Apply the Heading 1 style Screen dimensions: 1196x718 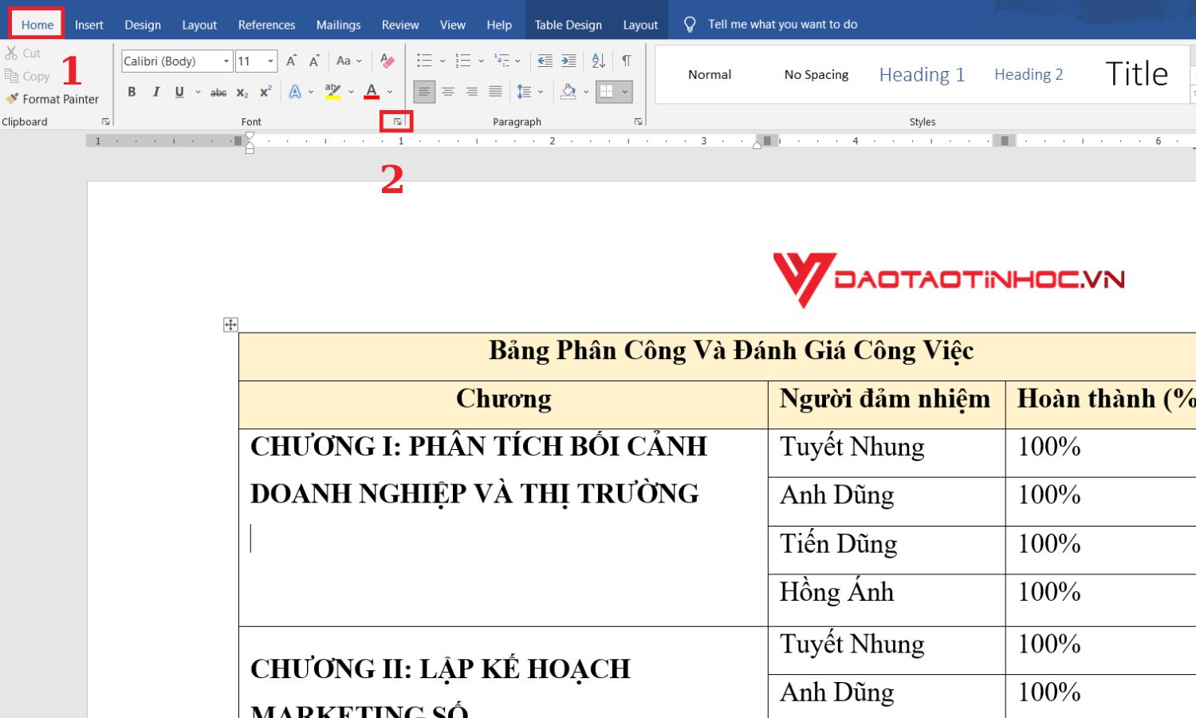click(922, 74)
